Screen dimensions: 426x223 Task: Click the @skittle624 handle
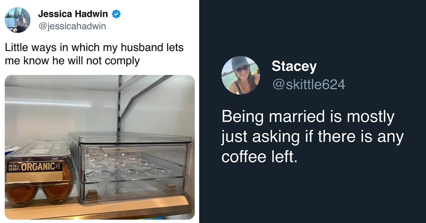click(x=308, y=85)
